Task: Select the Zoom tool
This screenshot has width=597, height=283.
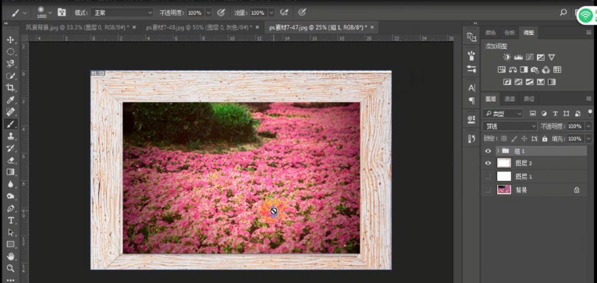Action: point(10,268)
